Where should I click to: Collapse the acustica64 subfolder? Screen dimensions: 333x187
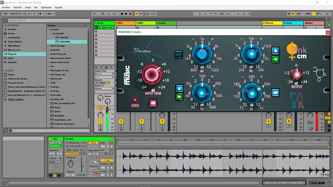pyautogui.click(x=51, y=34)
